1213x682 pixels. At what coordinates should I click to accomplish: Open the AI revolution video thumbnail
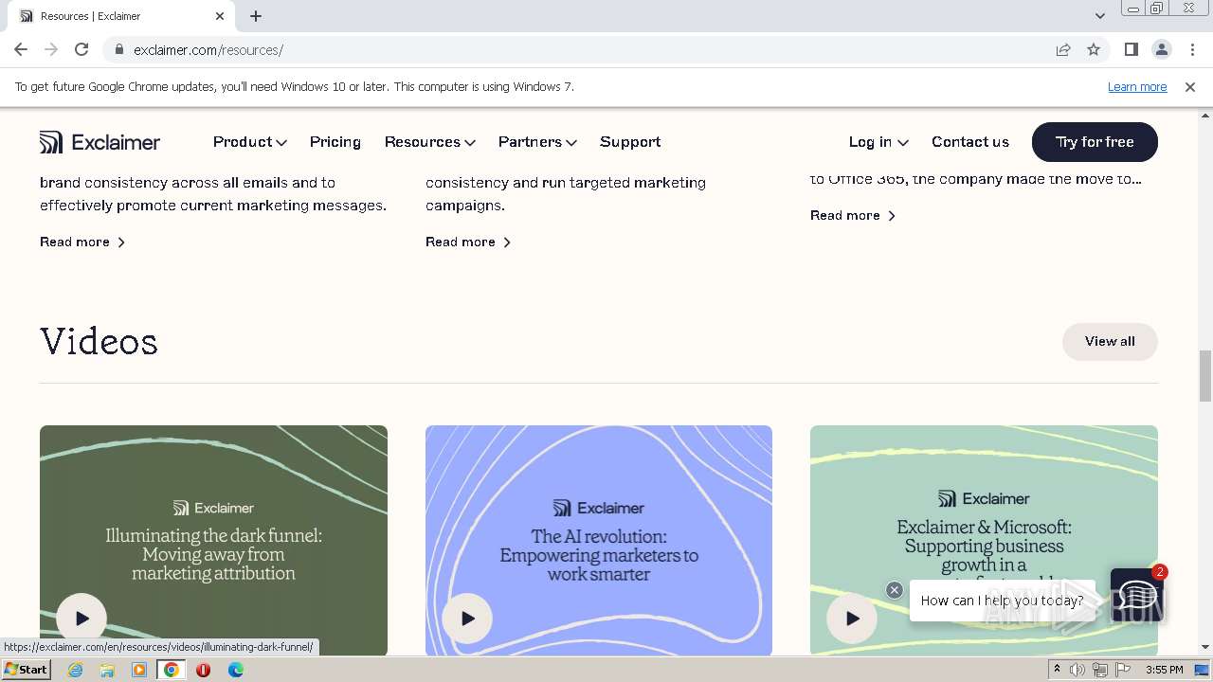599,540
